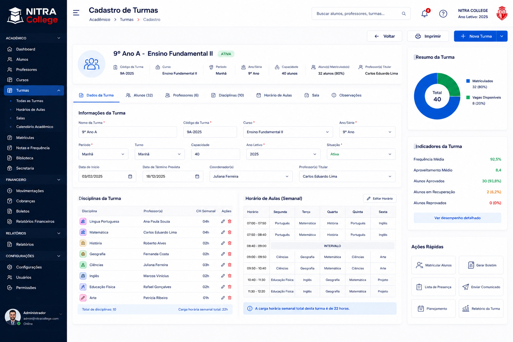Viewport: 513px width, 342px height.
Task: Click Gerar Boletim quick action
Action: click(481, 265)
